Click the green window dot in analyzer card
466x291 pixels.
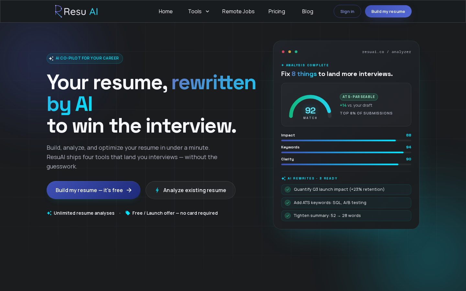point(296,52)
